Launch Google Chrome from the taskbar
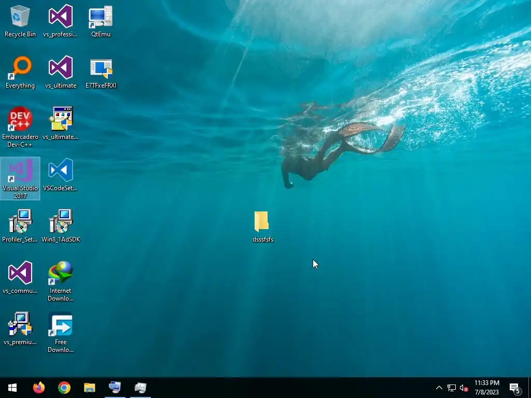Screen dimensions: 531x398 click(x=64, y=388)
